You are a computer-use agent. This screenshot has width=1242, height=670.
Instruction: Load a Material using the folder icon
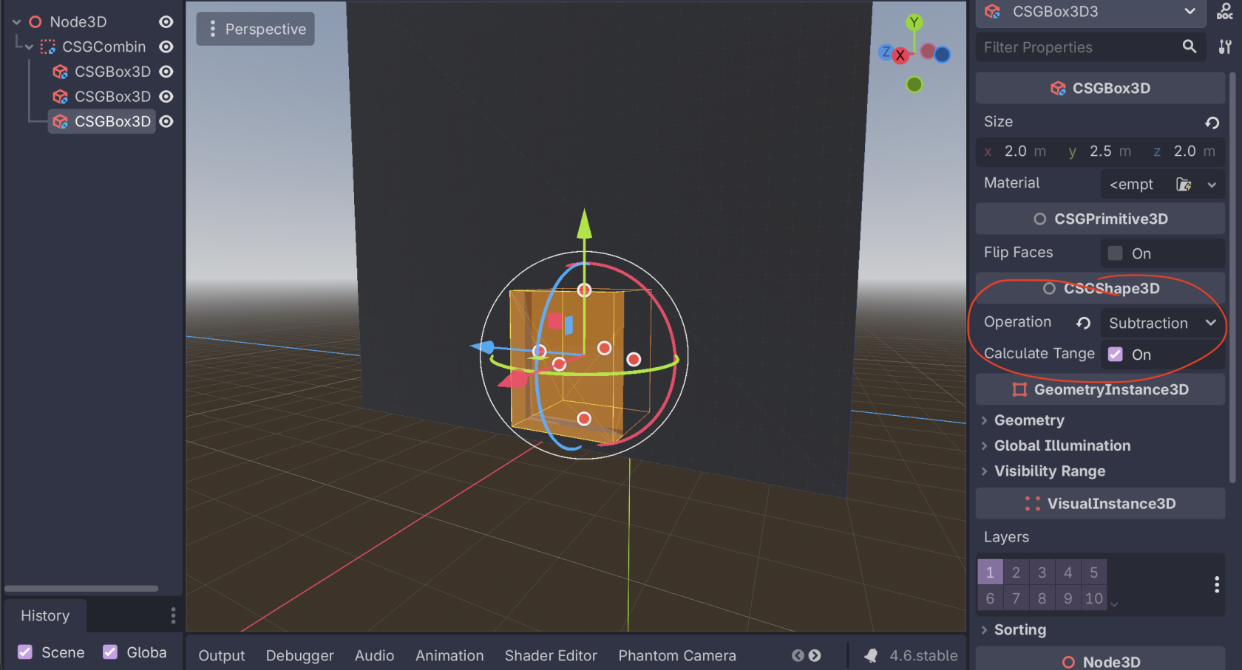(1184, 184)
